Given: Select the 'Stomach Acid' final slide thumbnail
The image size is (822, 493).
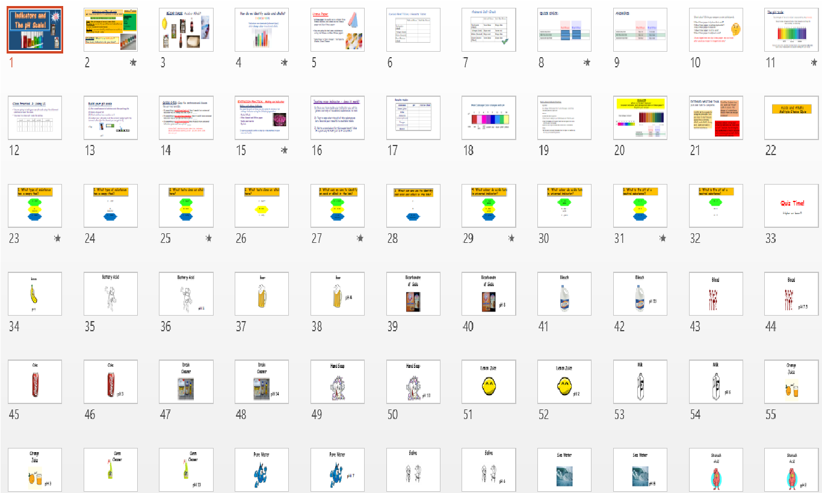Looking at the screenshot, I should 791,470.
